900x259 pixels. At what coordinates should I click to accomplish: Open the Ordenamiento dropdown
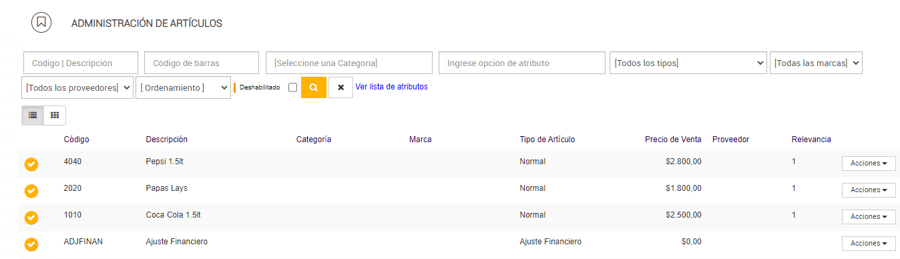pos(183,87)
